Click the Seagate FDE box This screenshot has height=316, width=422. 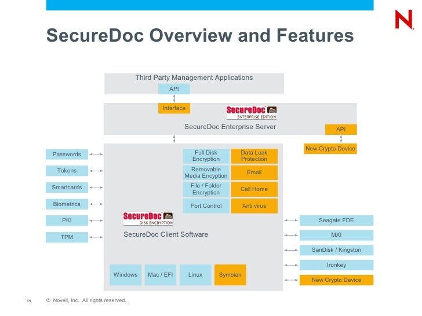(x=336, y=221)
